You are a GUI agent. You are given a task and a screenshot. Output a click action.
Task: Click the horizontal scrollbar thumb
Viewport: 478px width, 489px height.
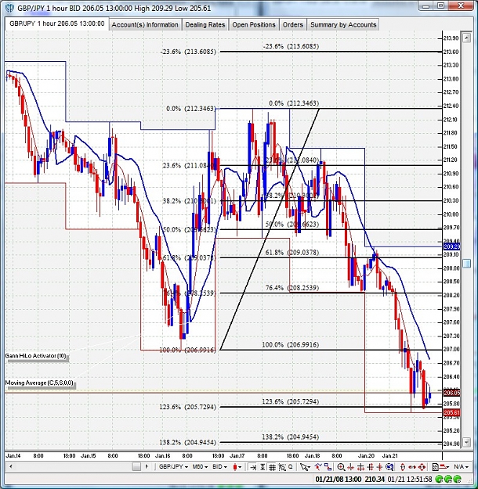(x=136, y=467)
